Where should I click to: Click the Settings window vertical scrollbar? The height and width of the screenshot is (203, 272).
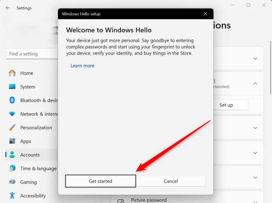click(x=271, y=67)
